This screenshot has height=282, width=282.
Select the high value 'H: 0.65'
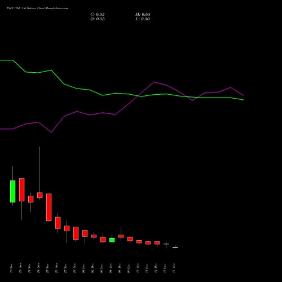tap(143, 15)
